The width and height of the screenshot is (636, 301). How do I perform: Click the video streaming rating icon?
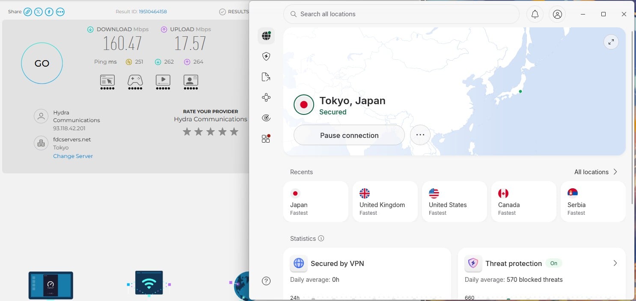point(163,82)
